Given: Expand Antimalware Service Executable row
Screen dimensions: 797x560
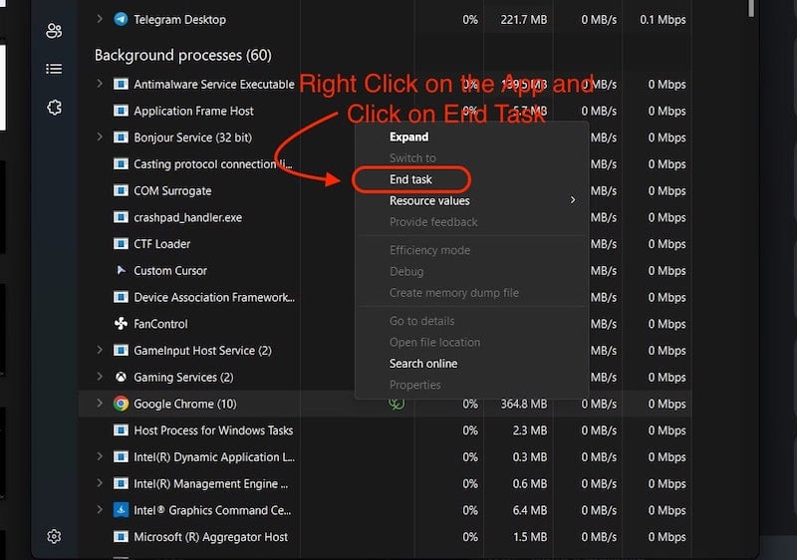Looking at the screenshot, I should point(100,84).
